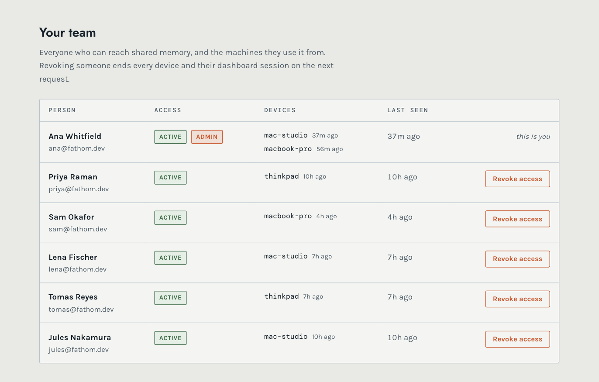Select Lena Fischer's mac-studio device
This screenshot has width=599, height=382.
(286, 256)
